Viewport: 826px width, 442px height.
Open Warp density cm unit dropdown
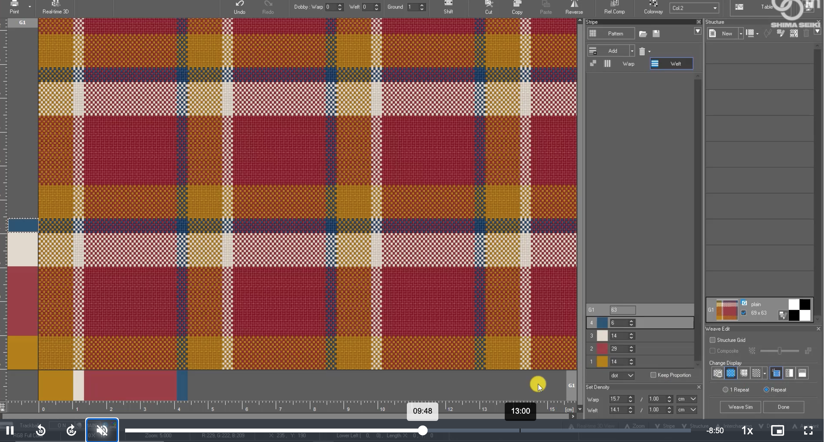pos(686,399)
